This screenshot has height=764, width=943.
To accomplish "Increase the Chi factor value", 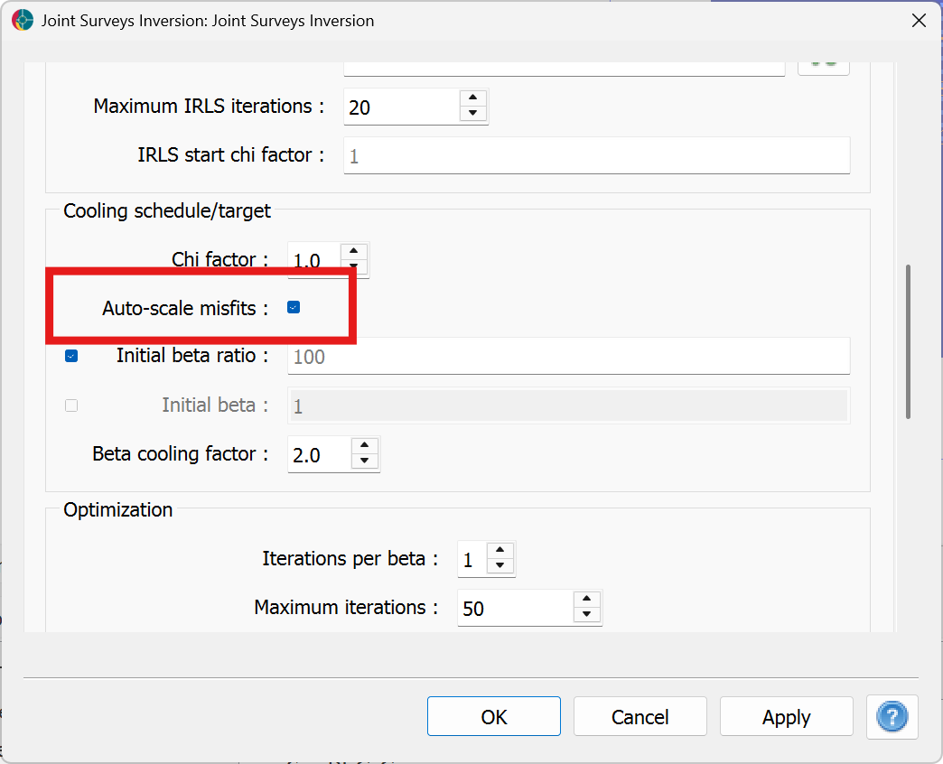I will pyautogui.click(x=354, y=251).
